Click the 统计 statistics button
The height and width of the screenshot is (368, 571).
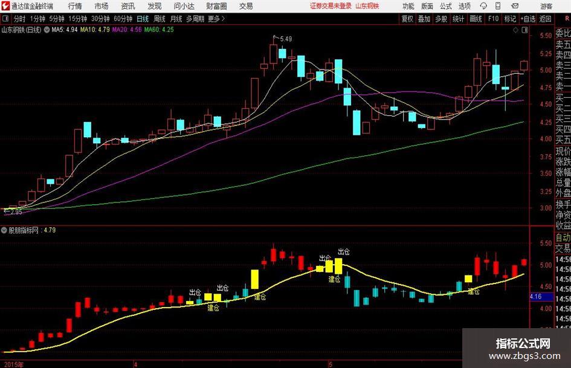tap(459, 19)
